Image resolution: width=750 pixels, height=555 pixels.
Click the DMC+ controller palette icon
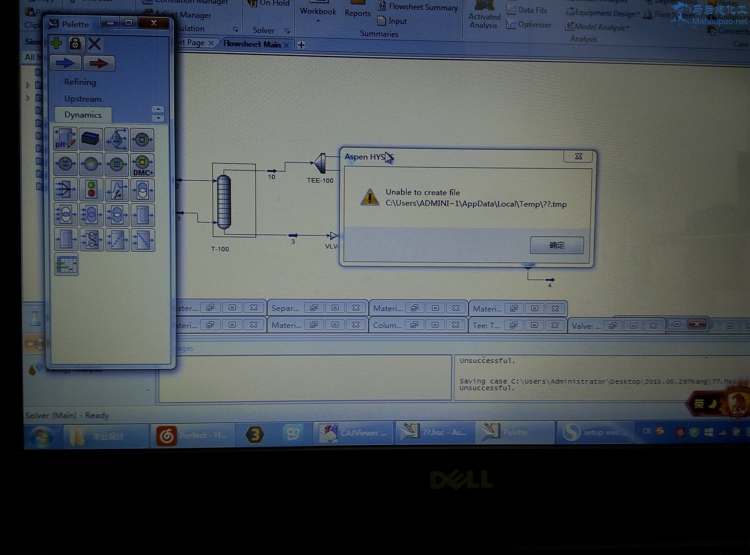coord(142,165)
